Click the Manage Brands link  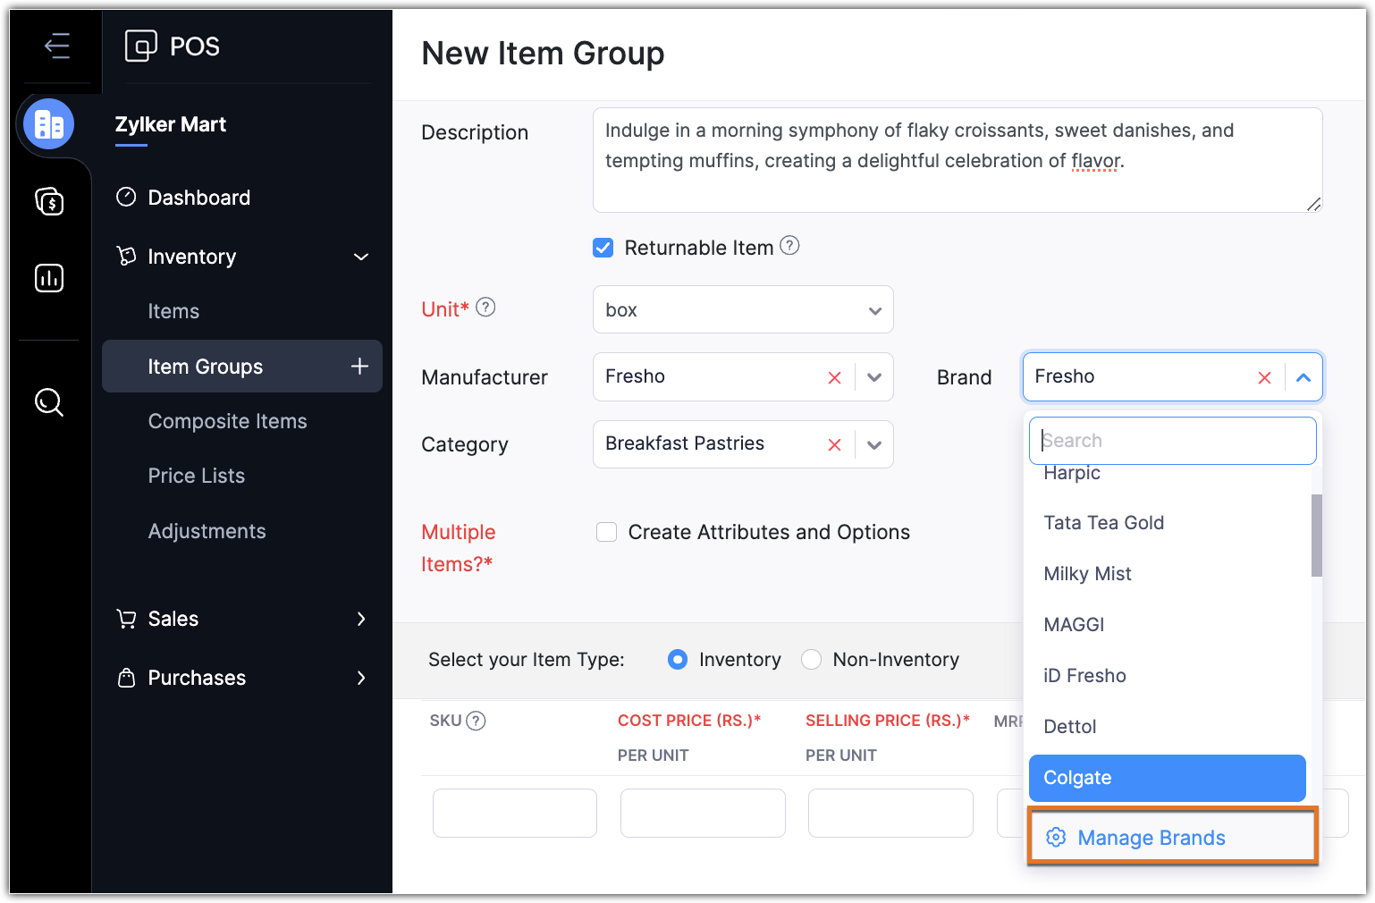(1151, 838)
